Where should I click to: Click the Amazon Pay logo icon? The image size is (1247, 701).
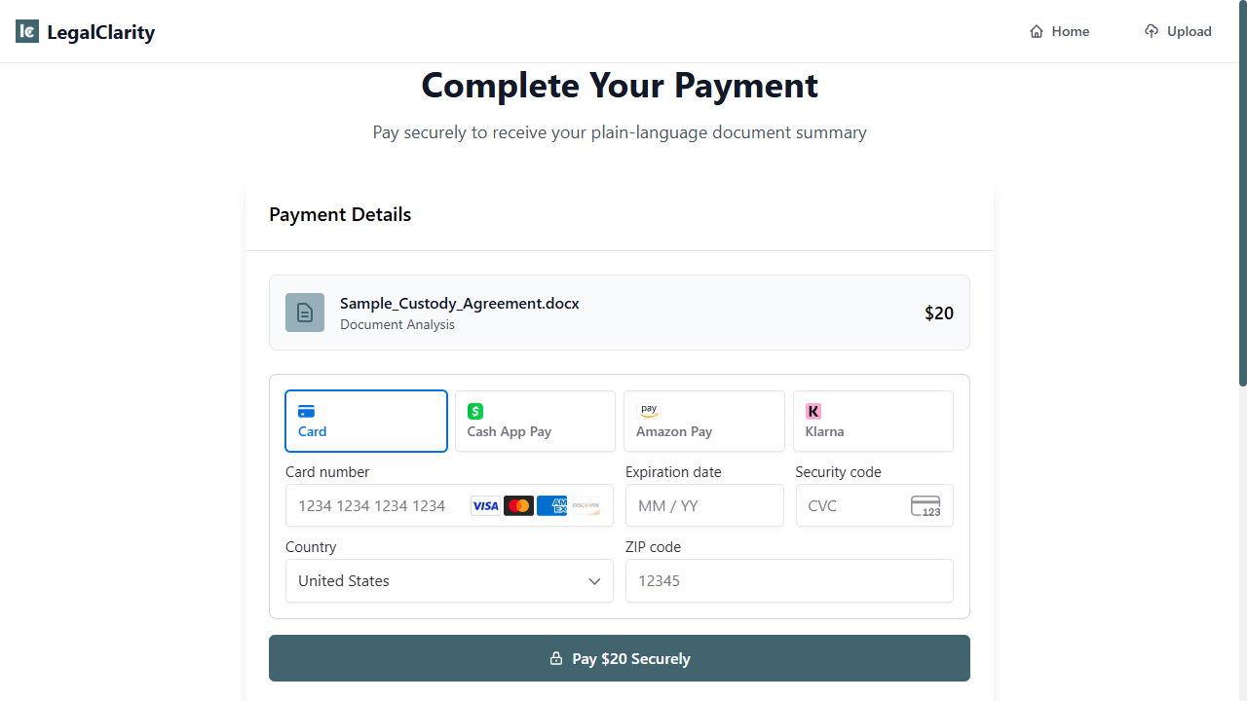point(649,411)
